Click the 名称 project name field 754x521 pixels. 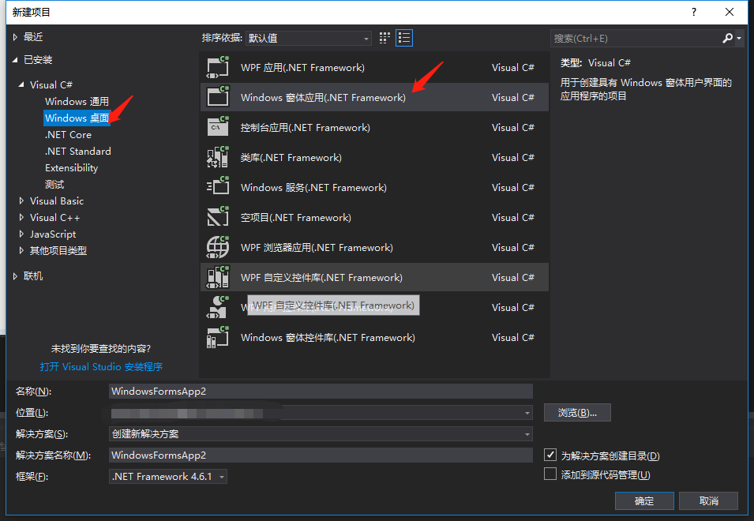click(321, 392)
